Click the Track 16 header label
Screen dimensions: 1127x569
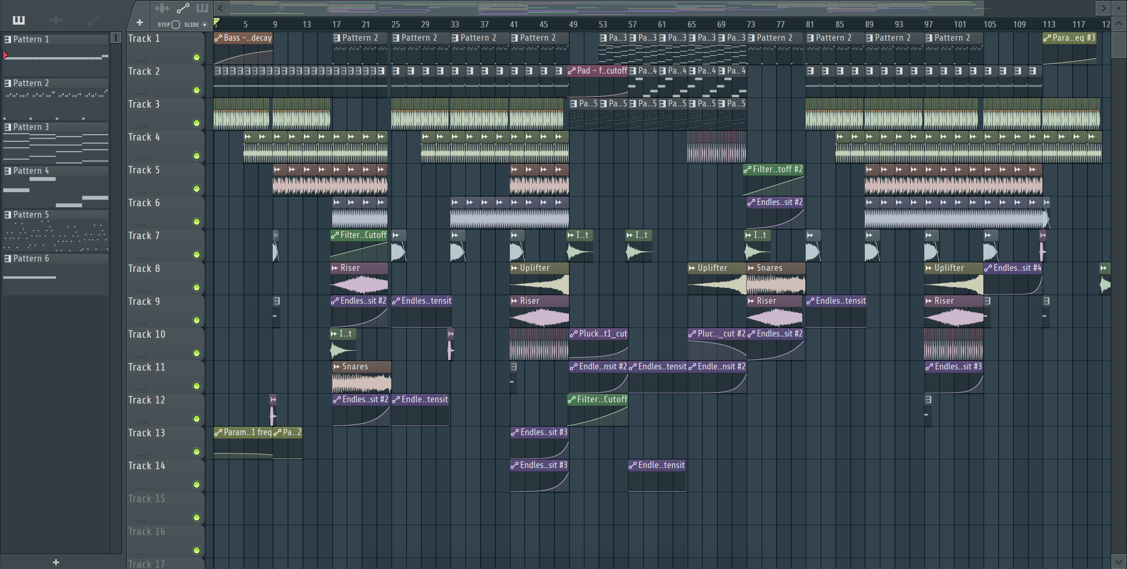[x=147, y=531]
